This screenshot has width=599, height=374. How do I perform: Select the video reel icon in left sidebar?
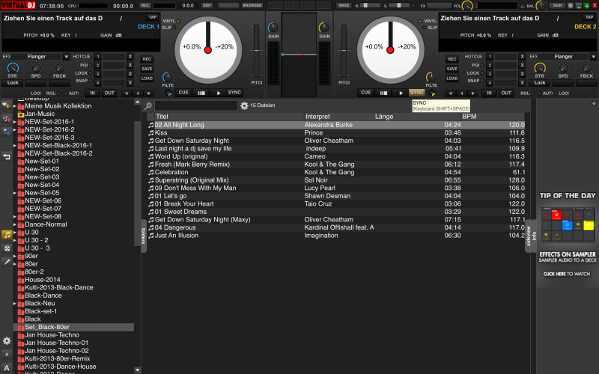(7, 248)
